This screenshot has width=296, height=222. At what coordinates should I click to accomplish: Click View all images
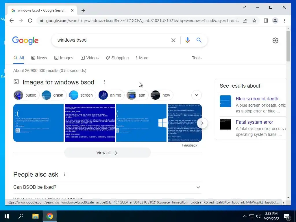[107, 153]
